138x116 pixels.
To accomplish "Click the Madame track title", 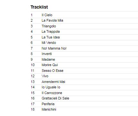I will tap(48, 59).
